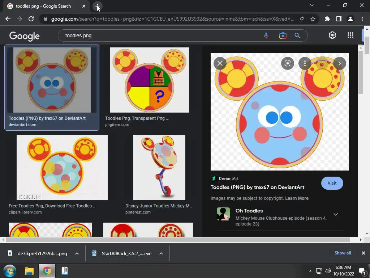
Task: Open Google quick settings gear
Action: click(x=332, y=35)
